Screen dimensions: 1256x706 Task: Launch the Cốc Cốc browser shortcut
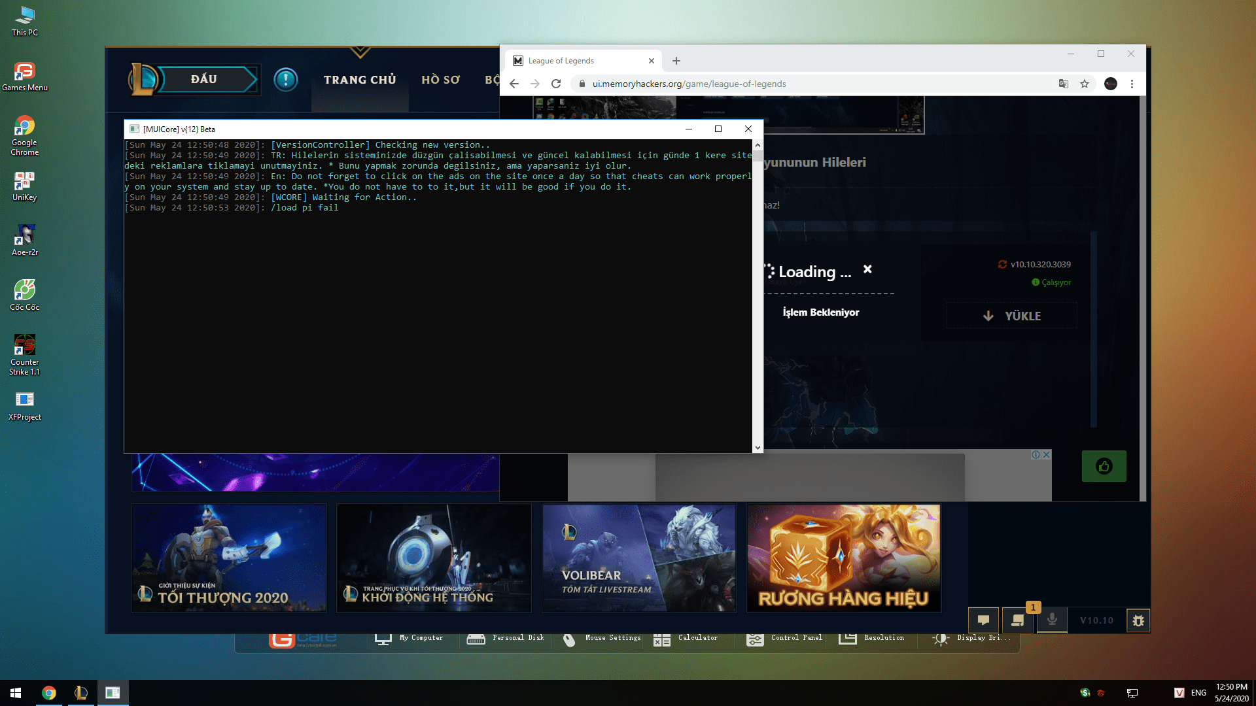tap(25, 295)
